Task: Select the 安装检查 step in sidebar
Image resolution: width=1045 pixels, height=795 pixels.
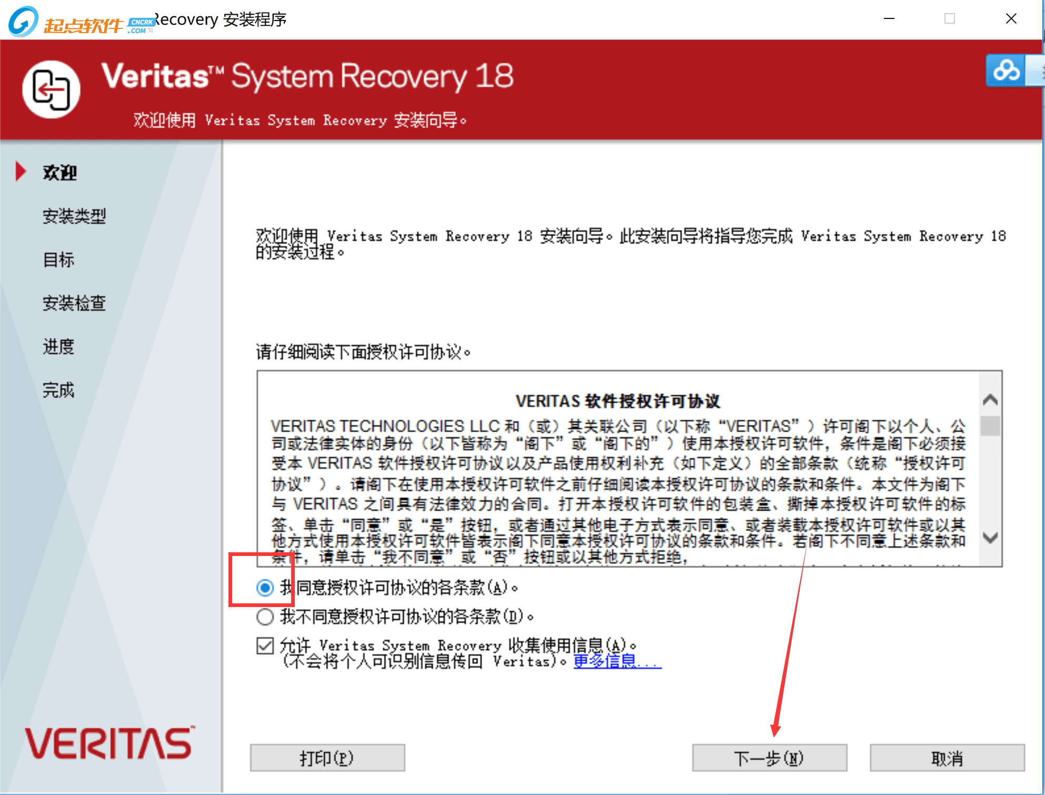Action: pos(74,303)
